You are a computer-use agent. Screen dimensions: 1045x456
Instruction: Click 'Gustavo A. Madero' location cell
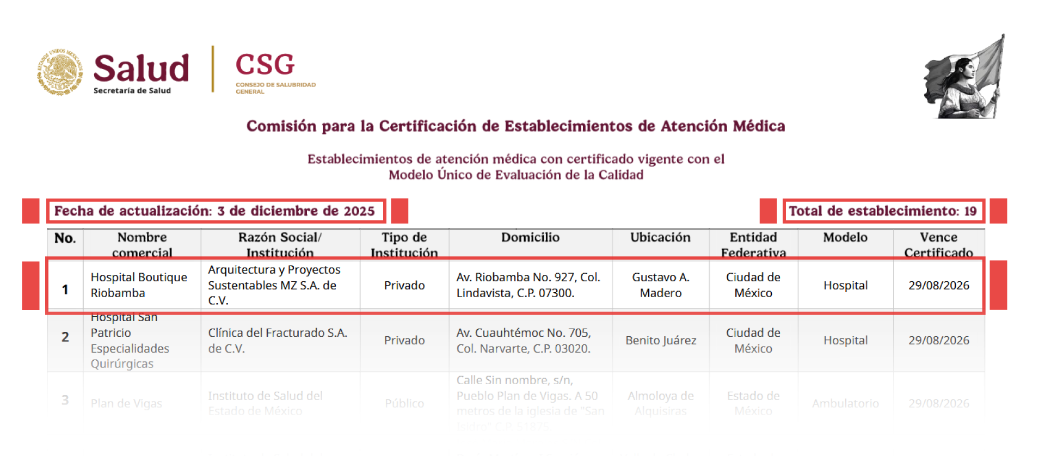tap(661, 285)
